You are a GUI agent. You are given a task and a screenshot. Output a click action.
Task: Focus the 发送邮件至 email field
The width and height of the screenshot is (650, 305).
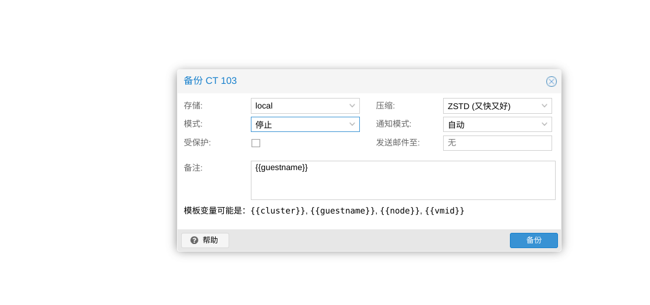click(497, 143)
